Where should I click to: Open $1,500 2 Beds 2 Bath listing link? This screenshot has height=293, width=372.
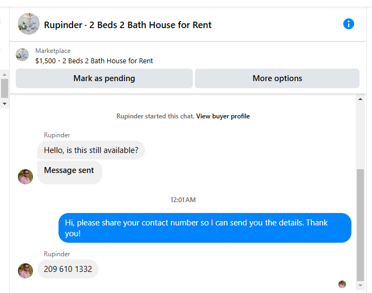click(x=94, y=61)
